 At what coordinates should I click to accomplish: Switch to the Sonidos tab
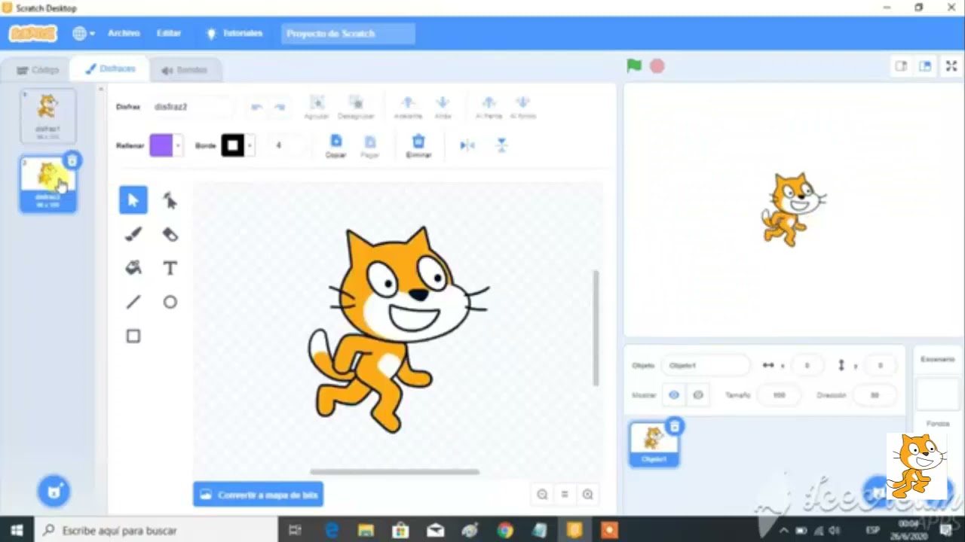click(x=185, y=70)
